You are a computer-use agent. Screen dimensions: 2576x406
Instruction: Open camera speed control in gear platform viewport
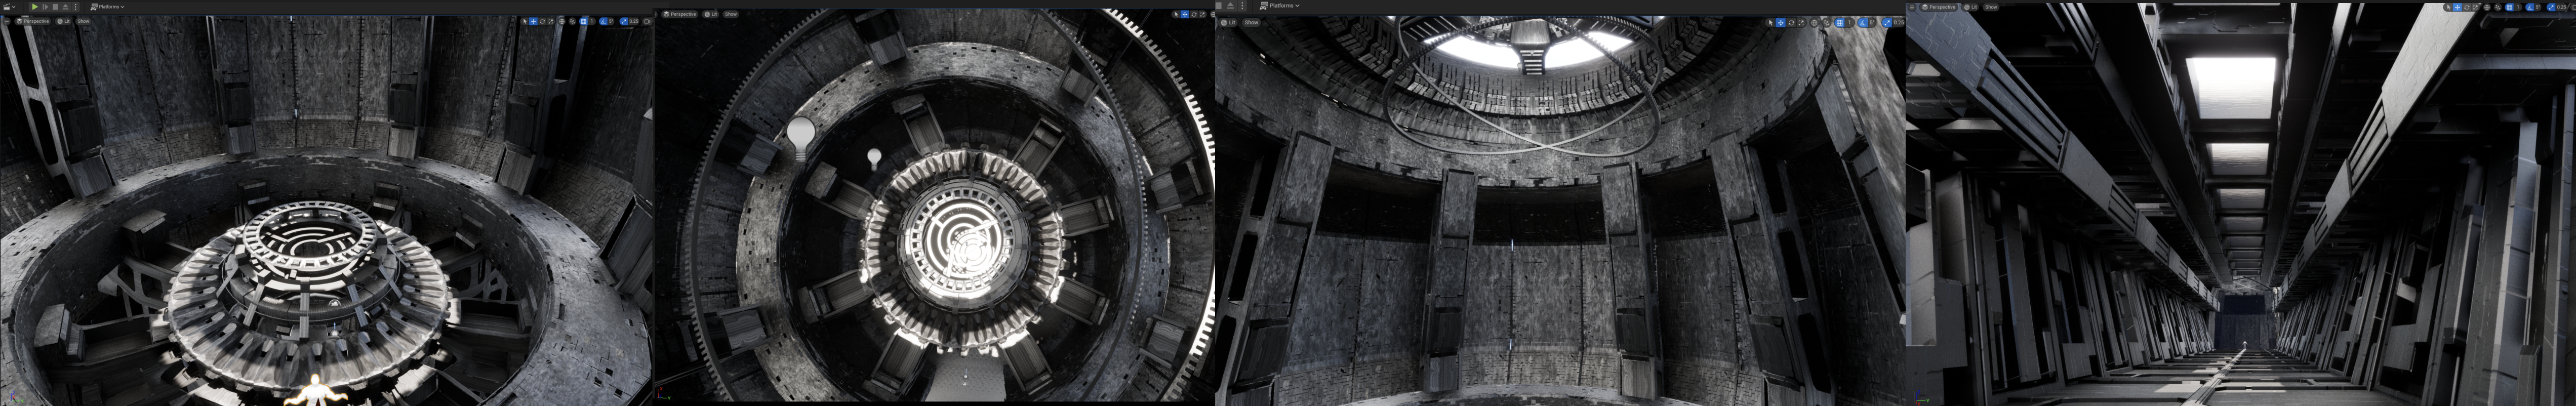(648, 21)
